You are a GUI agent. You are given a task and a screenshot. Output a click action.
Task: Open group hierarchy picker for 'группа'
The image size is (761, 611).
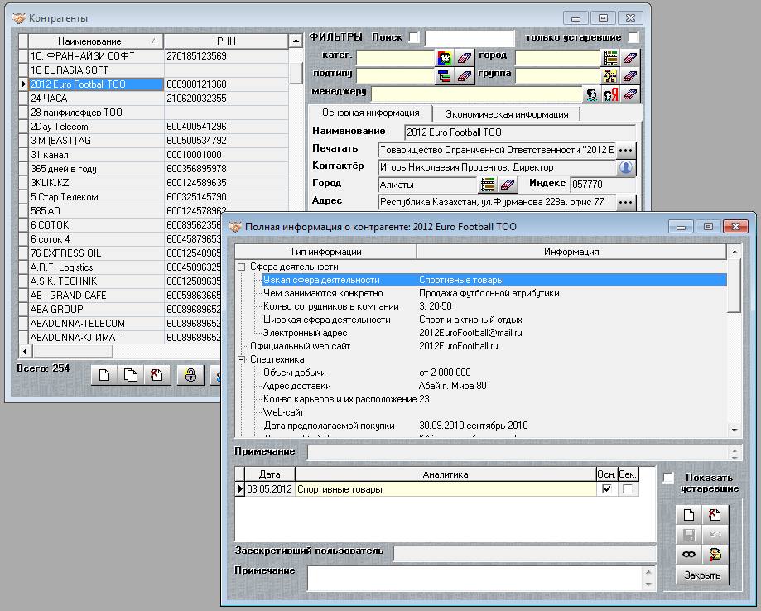[x=610, y=75]
